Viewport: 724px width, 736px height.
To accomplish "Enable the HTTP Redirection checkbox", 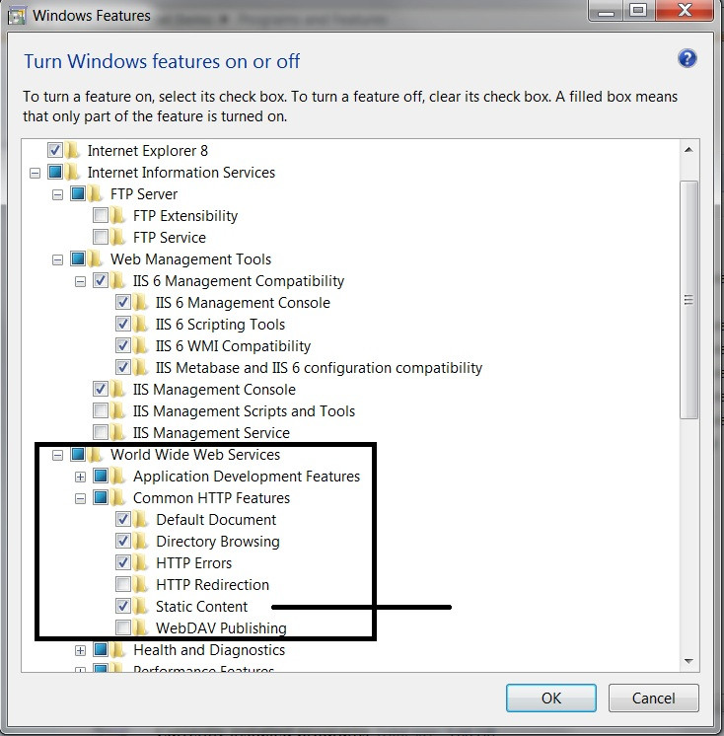I will pyautogui.click(x=123, y=584).
